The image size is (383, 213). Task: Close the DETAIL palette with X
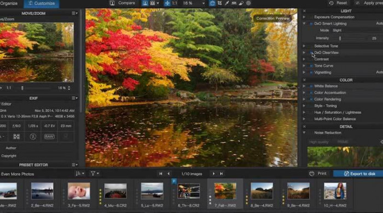click(x=304, y=127)
